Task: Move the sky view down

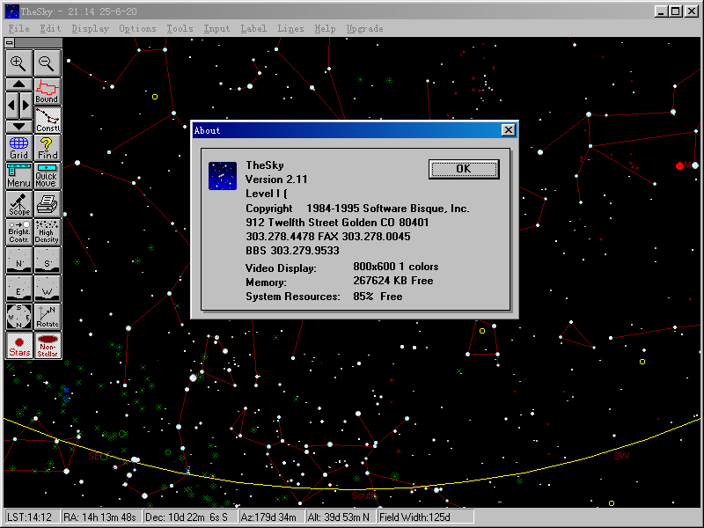Action: (18, 127)
